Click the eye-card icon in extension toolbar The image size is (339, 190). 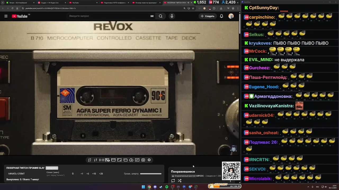pyautogui.click(x=107, y=160)
